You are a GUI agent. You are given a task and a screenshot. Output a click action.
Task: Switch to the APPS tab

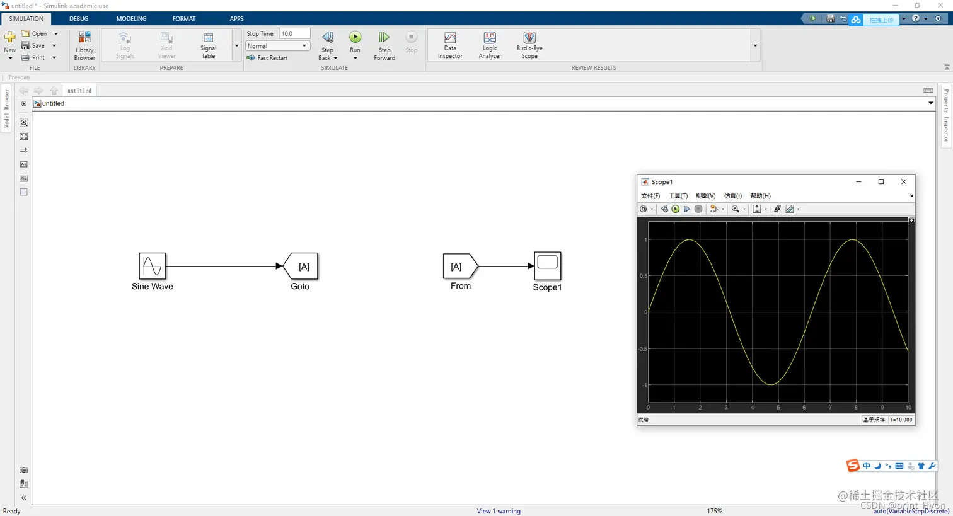pyautogui.click(x=236, y=18)
